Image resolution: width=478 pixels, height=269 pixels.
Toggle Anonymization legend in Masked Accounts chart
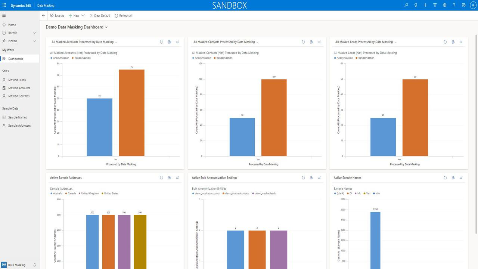(61, 58)
